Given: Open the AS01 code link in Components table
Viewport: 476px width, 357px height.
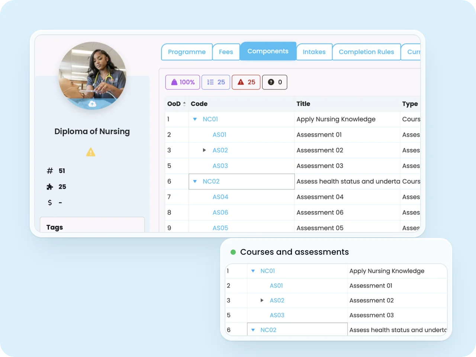Looking at the screenshot, I should pos(219,135).
